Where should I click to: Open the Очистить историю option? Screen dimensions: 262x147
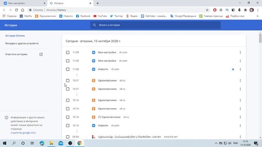(16, 54)
